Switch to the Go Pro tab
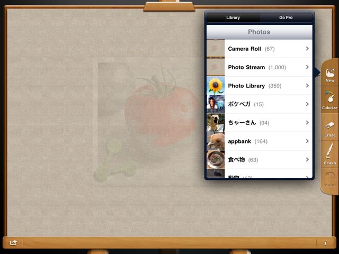Screen dimensions: 339x254 click(x=286, y=17)
